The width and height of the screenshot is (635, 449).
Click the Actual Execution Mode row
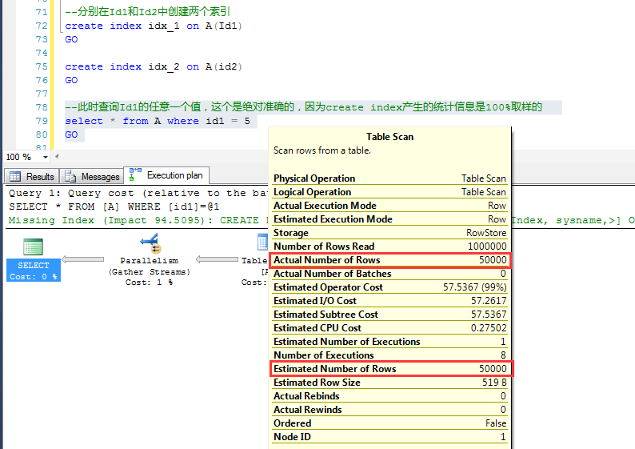(390, 206)
